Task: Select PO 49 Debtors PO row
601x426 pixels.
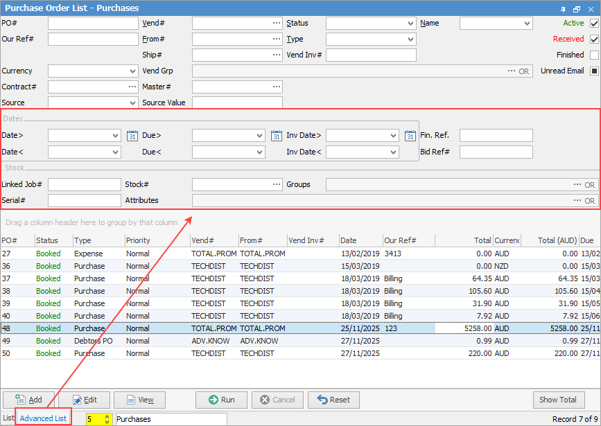Action: 301,341
